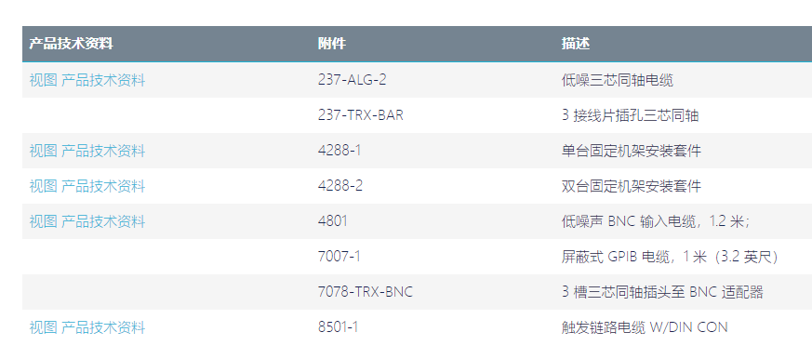
Task: Select accessory number 237-TRX-BAR
Action: pyautogui.click(x=361, y=115)
